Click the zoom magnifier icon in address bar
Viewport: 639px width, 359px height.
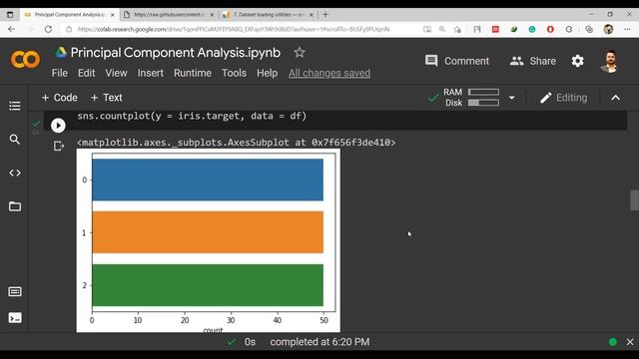pyautogui.click(x=442, y=29)
